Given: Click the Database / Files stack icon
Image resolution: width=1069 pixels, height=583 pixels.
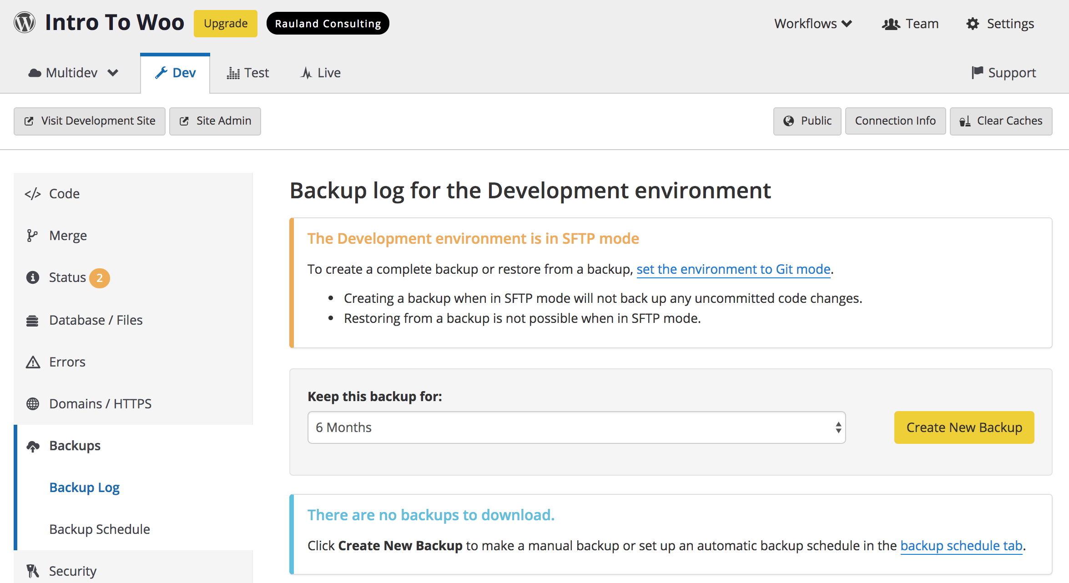Looking at the screenshot, I should (32, 320).
